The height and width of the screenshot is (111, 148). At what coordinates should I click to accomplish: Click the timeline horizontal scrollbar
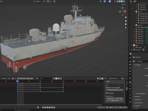point(51,105)
